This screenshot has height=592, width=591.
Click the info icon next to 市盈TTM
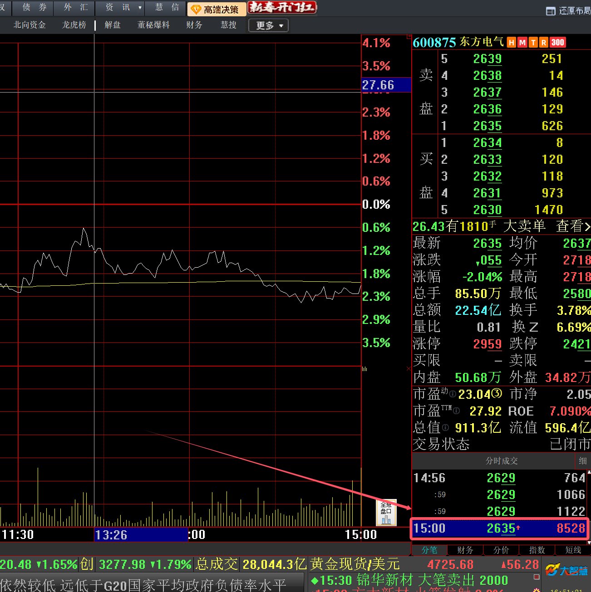(x=457, y=411)
